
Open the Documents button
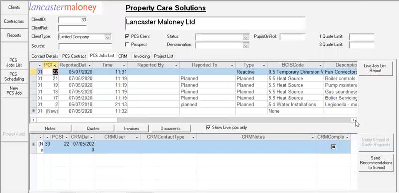click(171, 129)
